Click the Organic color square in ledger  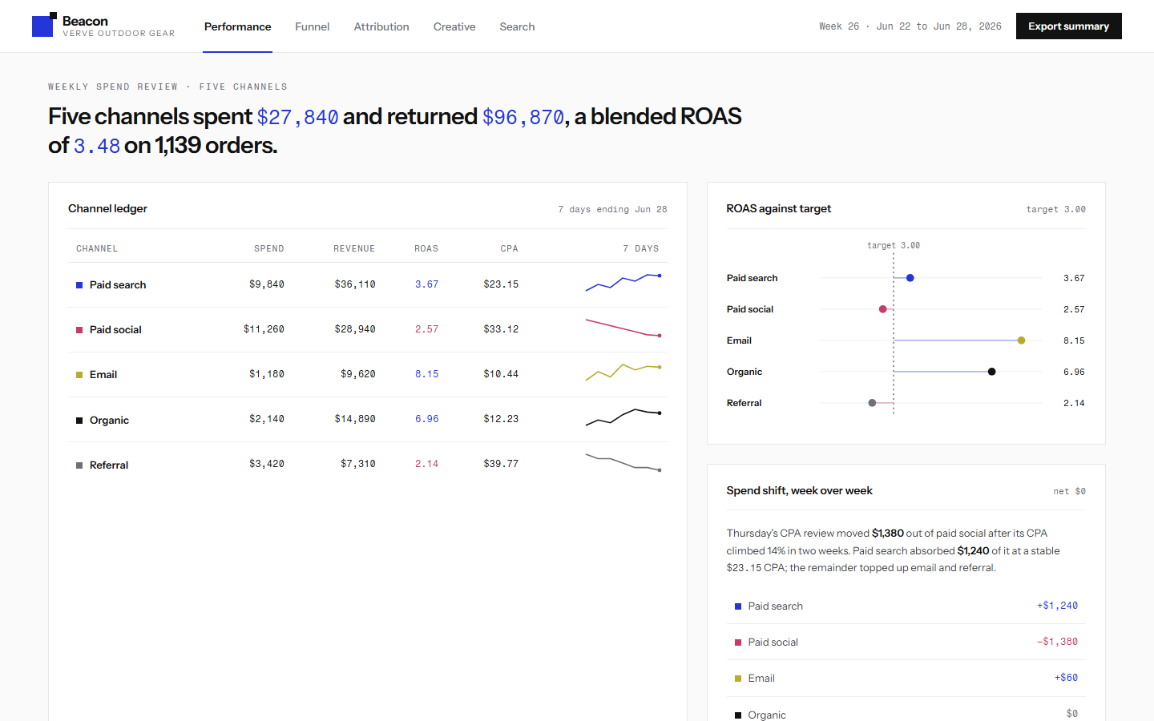coord(79,421)
